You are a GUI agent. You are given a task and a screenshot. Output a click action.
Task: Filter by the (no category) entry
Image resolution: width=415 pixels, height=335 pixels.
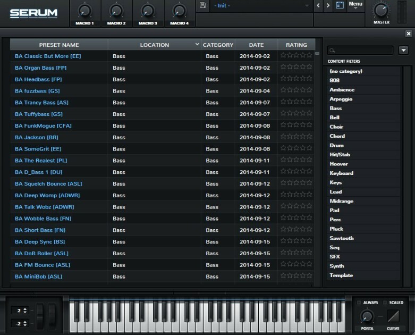click(363, 71)
